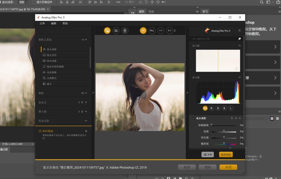Select the L luminance histogram channel
The width and height of the screenshot is (281, 179).
[231, 108]
